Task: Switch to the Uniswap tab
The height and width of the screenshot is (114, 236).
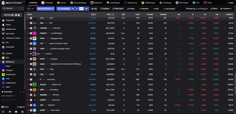Action: pos(47,3)
